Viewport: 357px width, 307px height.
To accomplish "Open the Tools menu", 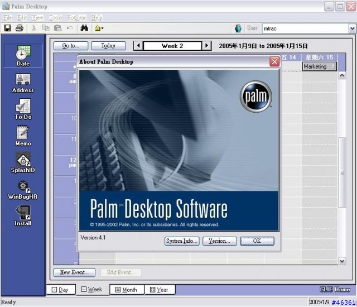I will pyautogui.click(x=56, y=17).
